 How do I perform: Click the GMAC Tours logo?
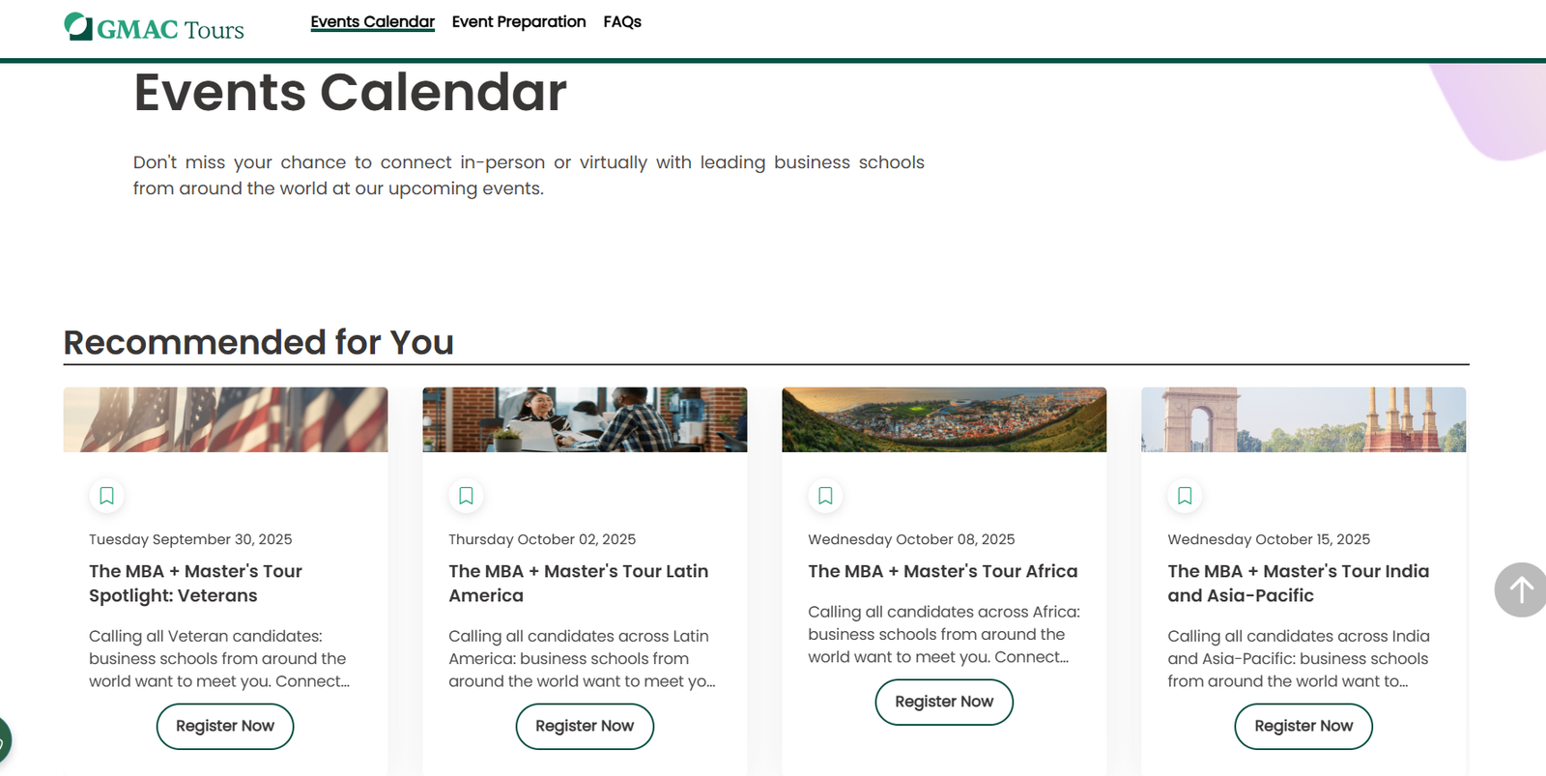[x=154, y=28]
